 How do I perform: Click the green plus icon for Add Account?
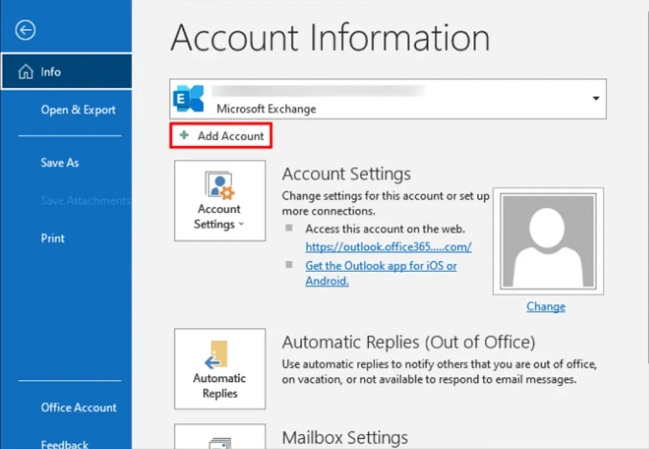tap(184, 135)
